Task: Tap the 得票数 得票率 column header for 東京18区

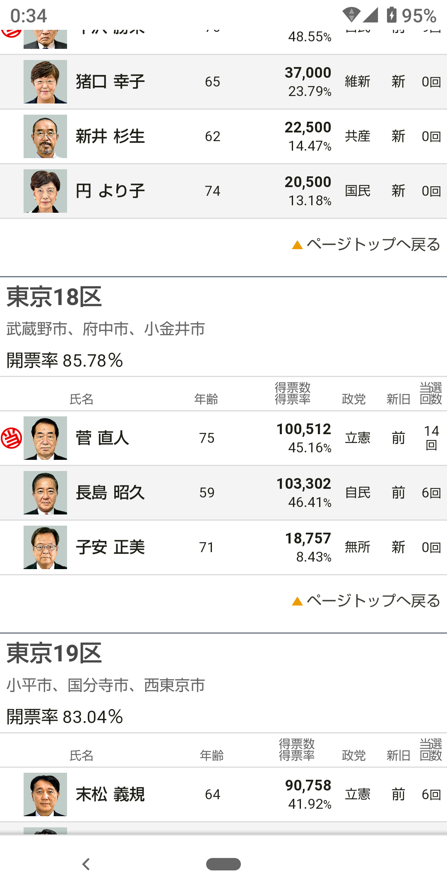Action: 293,393
